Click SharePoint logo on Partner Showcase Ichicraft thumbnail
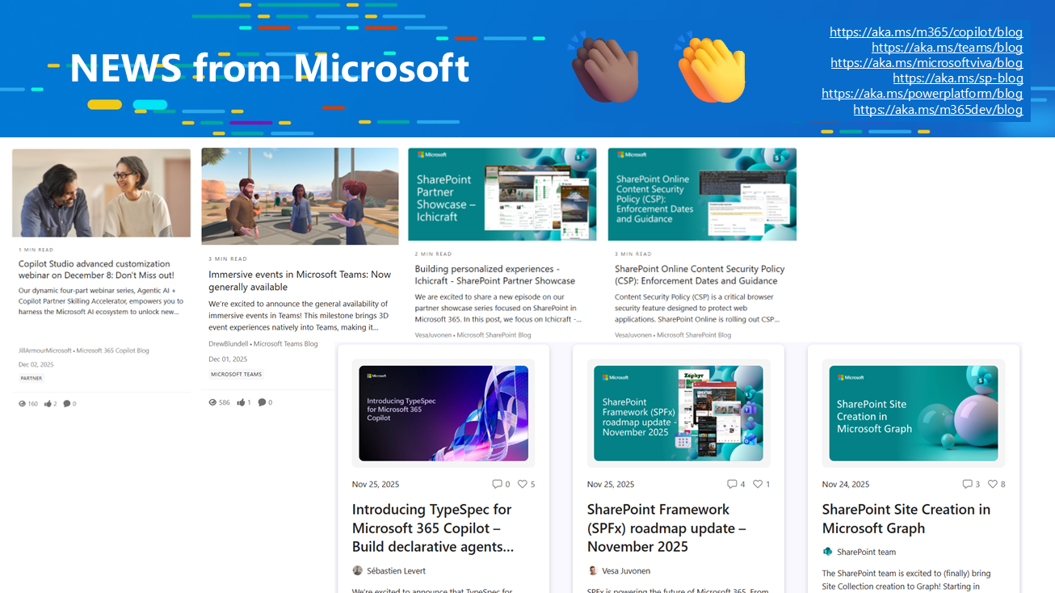 [x=581, y=159]
